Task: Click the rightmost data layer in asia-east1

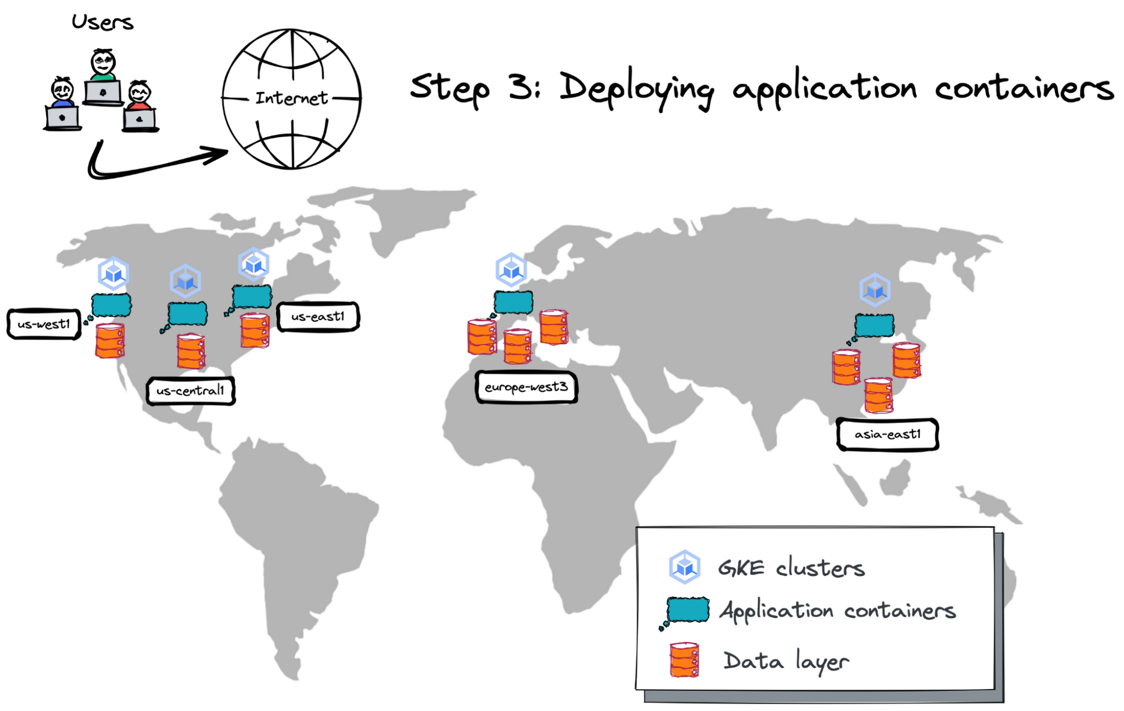Action: (907, 360)
